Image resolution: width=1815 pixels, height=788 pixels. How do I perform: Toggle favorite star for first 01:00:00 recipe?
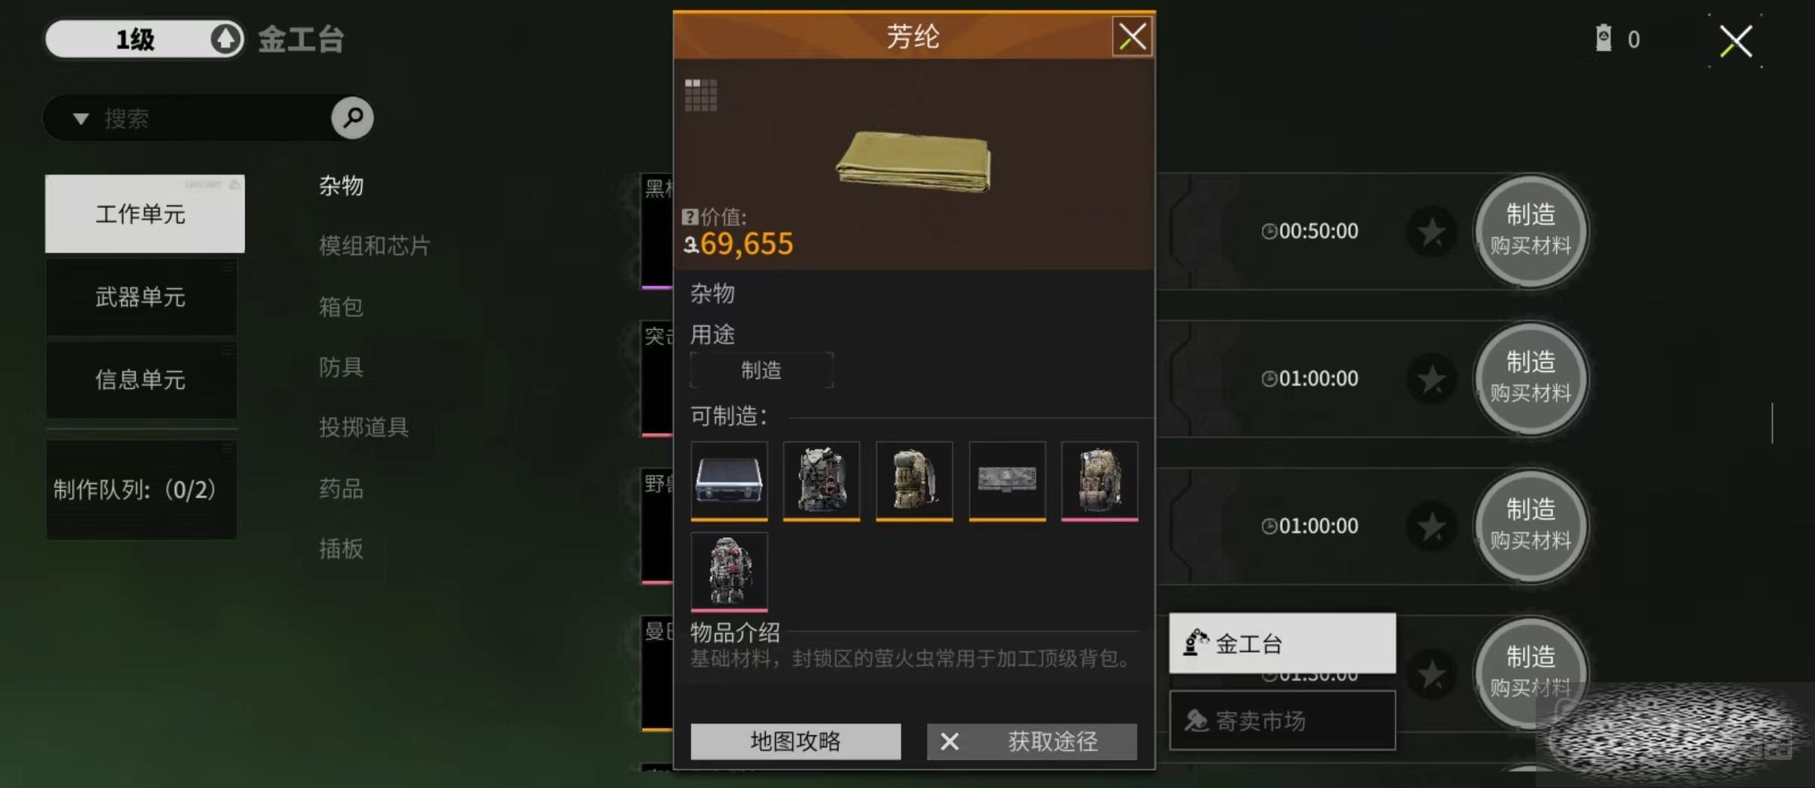pos(1431,379)
